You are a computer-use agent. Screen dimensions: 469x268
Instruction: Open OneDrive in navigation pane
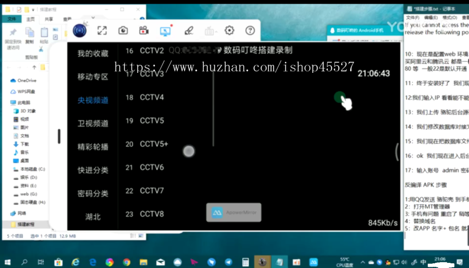click(x=23, y=80)
